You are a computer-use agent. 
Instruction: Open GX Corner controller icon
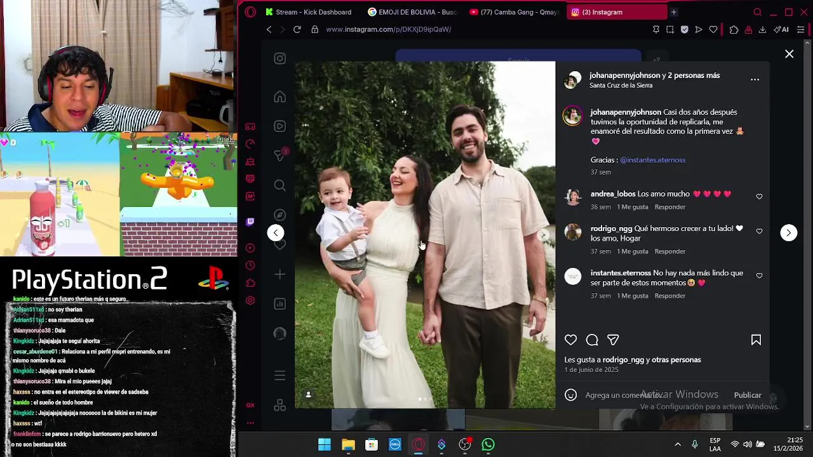click(250, 126)
